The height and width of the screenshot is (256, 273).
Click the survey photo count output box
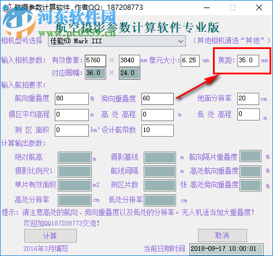[x=160, y=185]
